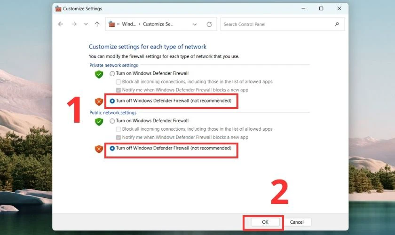Click the title bar firewall icon
The width and height of the screenshot is (395, 235).
point(58,8)
